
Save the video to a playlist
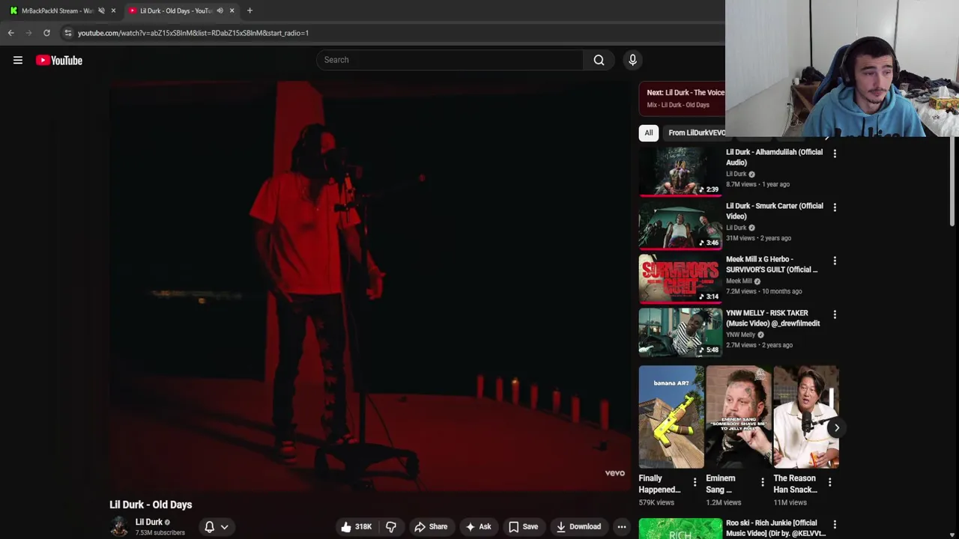[x=523, y=527]
